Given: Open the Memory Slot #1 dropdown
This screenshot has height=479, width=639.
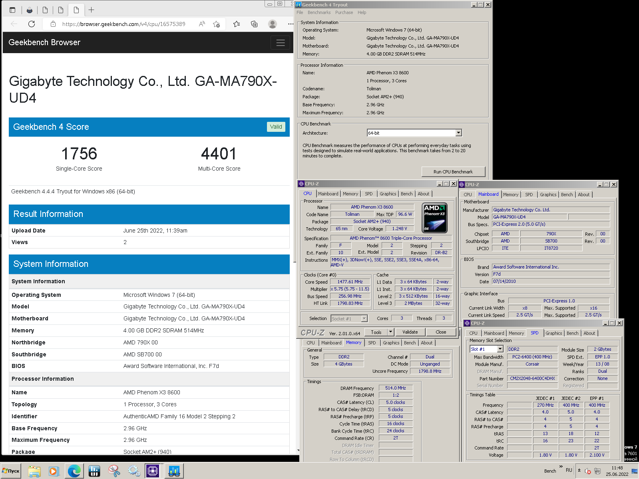Looking at the screenshot, I should point(500,349).
